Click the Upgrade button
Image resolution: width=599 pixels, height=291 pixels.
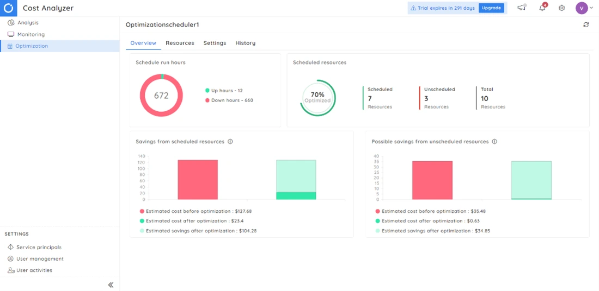click(491, 8)
